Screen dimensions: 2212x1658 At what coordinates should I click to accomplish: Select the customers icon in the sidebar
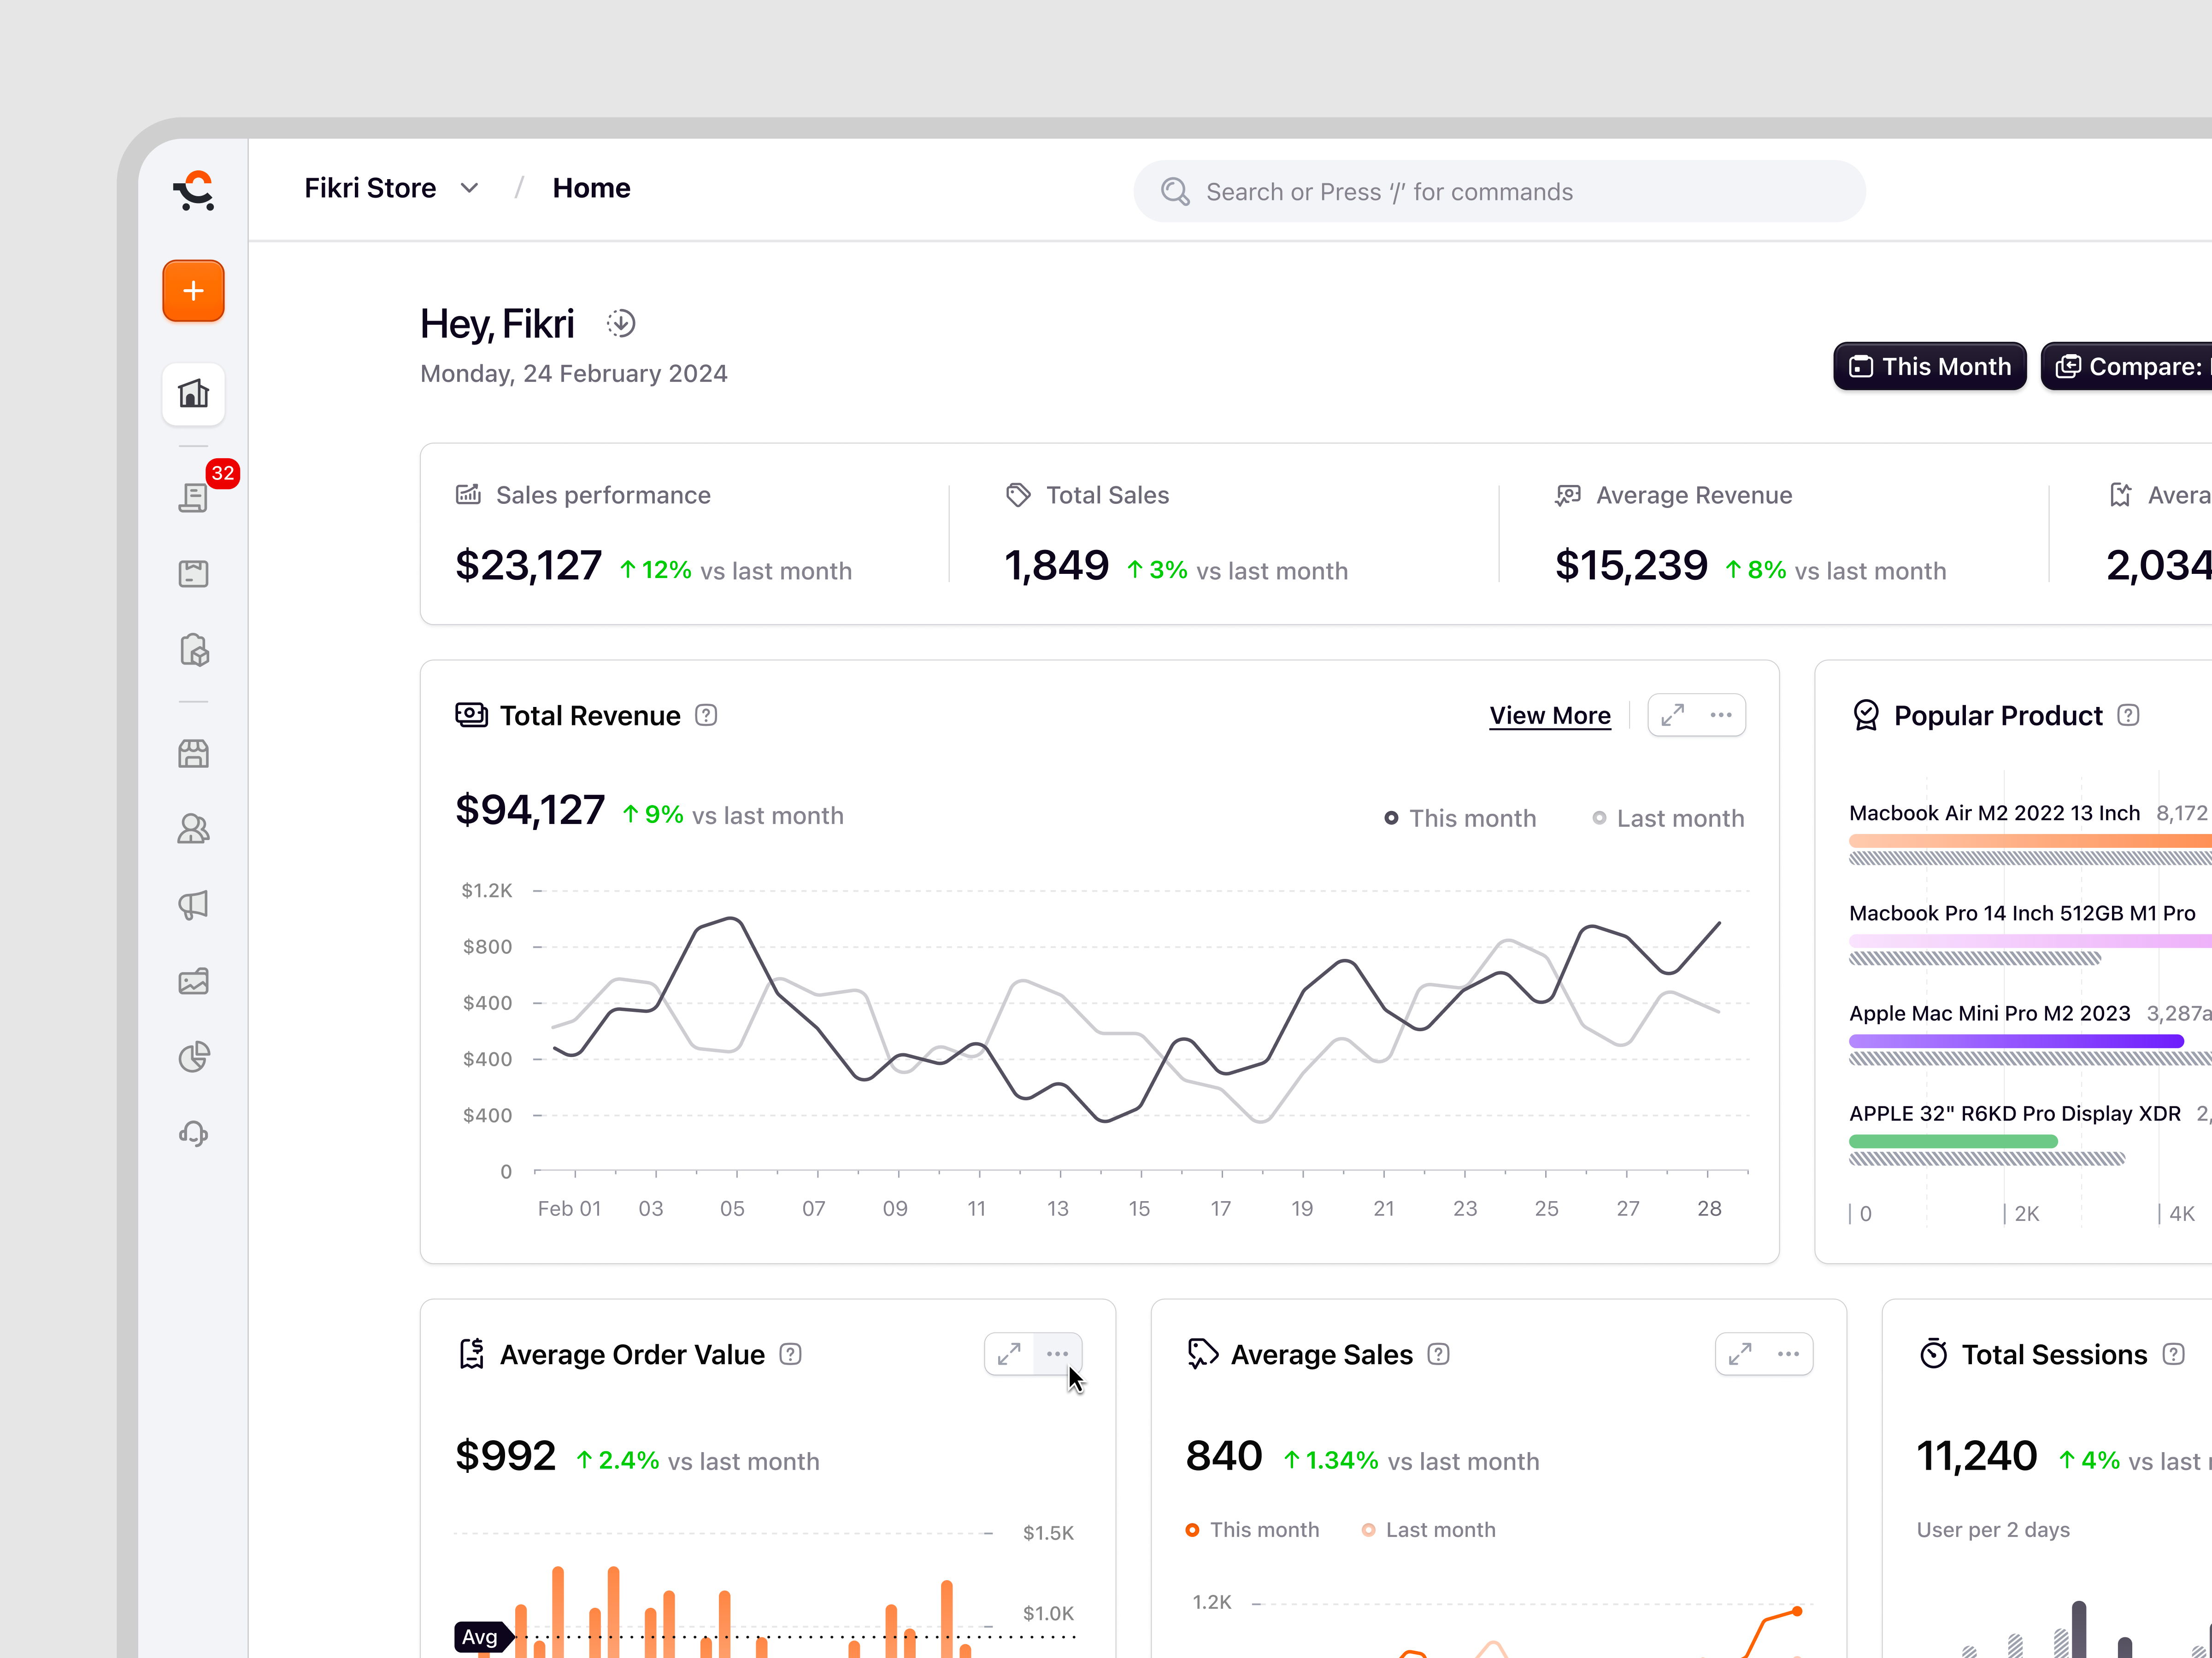click(x=193, y=829)
